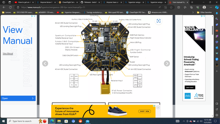Open browser settings and more menu
Viewport: 220px width, 124px height.
[x=211, y=7]
